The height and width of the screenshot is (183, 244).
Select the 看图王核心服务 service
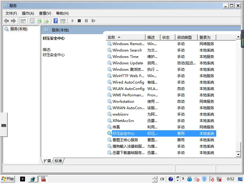coord(161,140)
